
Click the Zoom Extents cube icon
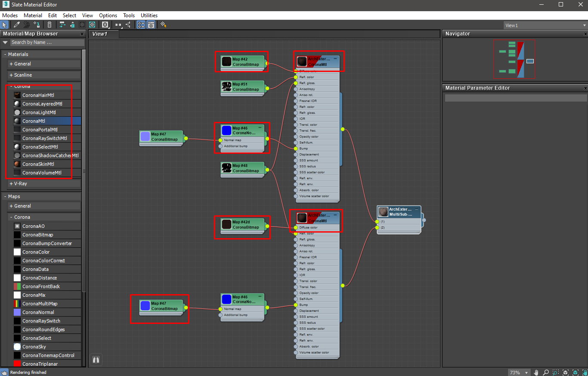point(566,372)
